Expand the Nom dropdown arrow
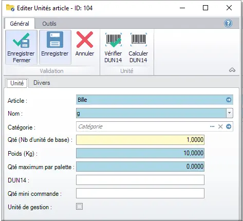Image resolution: width=243 pixels, height=221 pixels. point(230,113)
